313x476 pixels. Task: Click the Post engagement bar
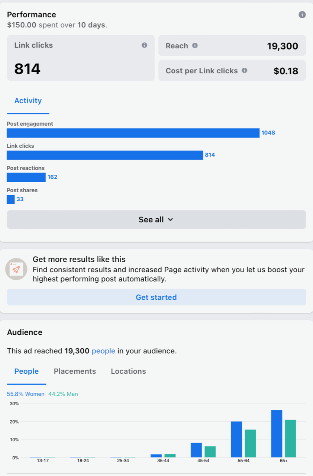click(x=133, y=133)
